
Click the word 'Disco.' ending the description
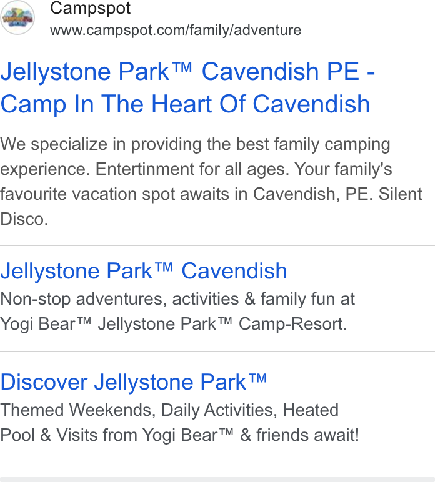point(24,219)
